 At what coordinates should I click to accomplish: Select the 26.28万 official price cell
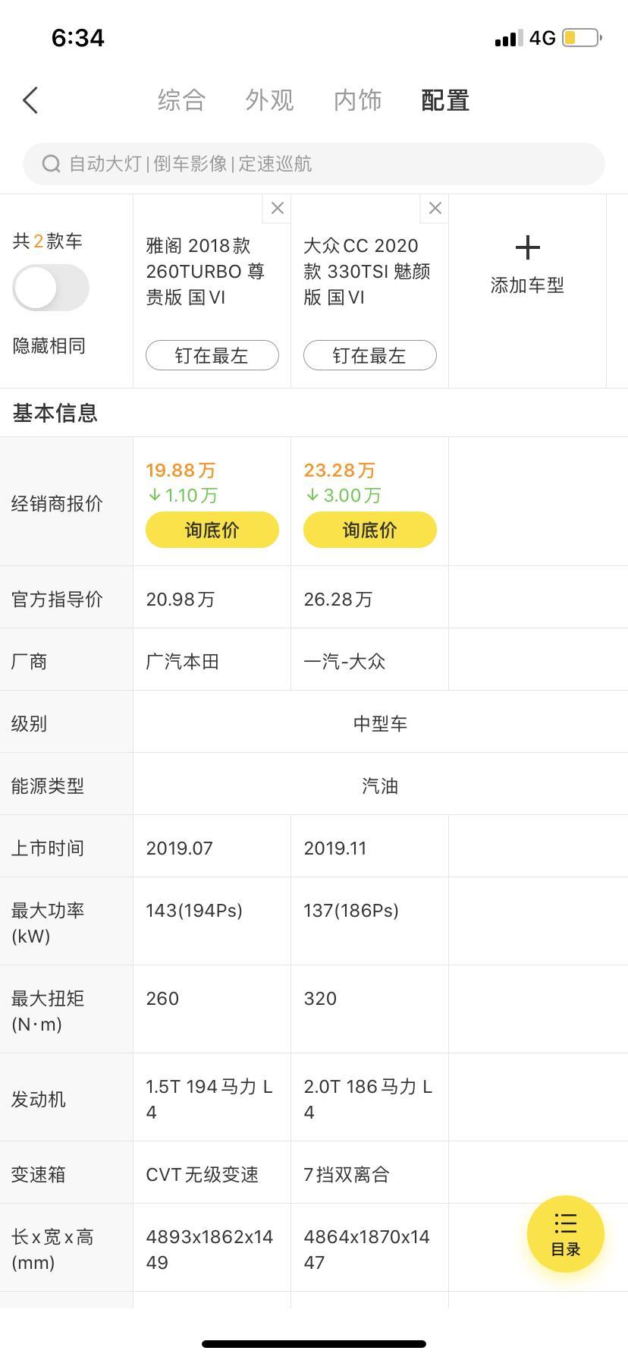pyautogui.click(x=370, y=597)
